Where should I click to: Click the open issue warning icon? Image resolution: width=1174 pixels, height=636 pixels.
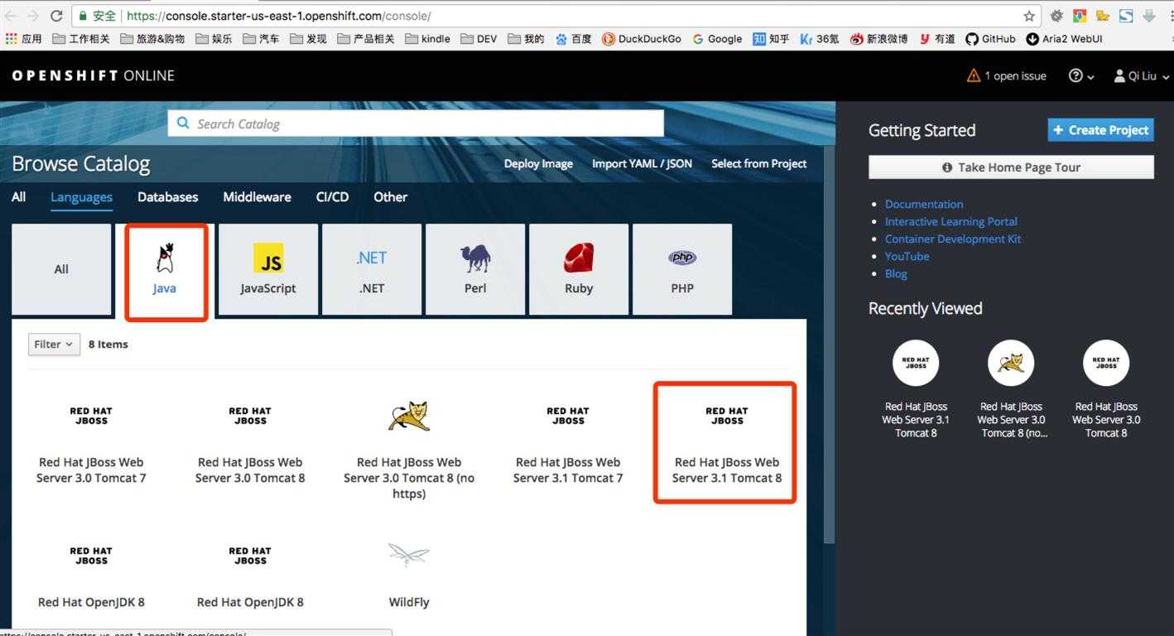pos(974,75)
